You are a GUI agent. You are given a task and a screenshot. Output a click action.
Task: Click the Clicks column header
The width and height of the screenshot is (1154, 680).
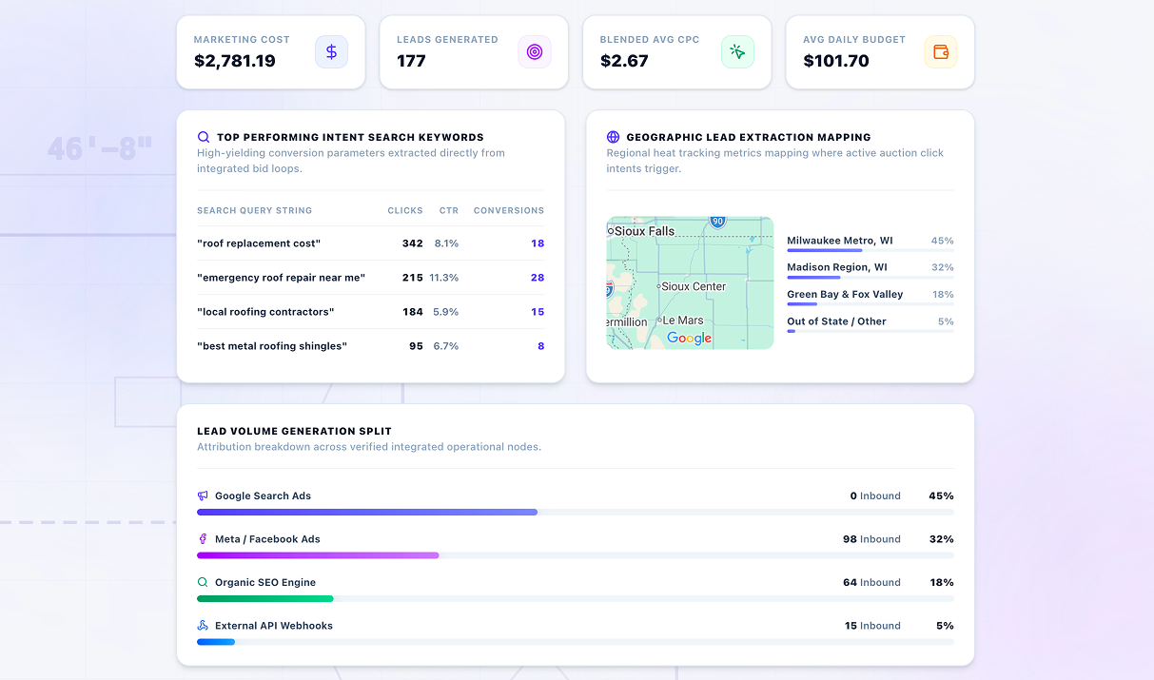click(405, 210)
